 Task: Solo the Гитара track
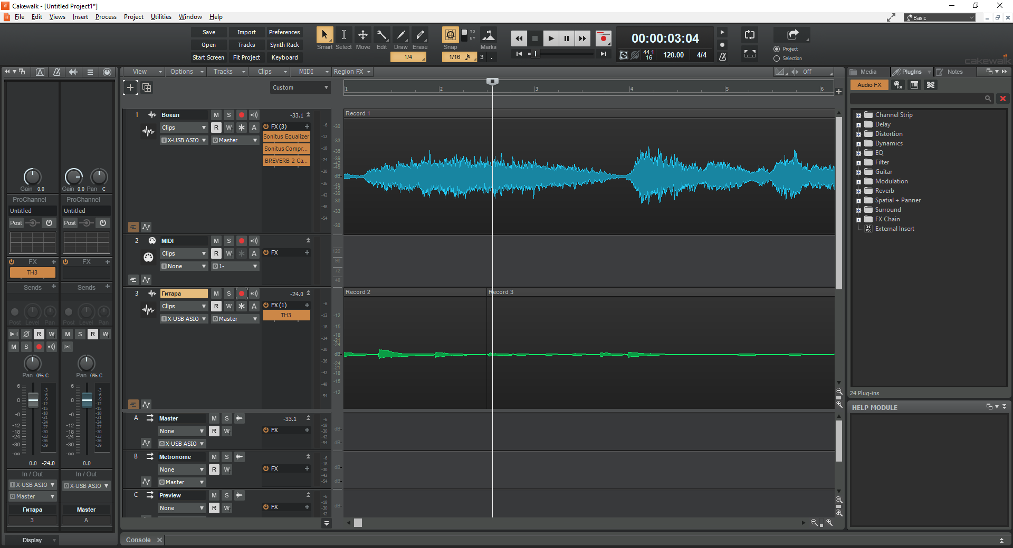coord(229,293)
